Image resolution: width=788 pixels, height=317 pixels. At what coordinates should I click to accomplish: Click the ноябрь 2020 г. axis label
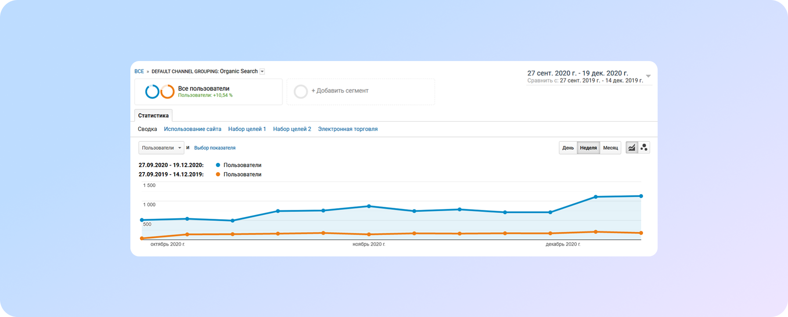[x=369, y=244]
